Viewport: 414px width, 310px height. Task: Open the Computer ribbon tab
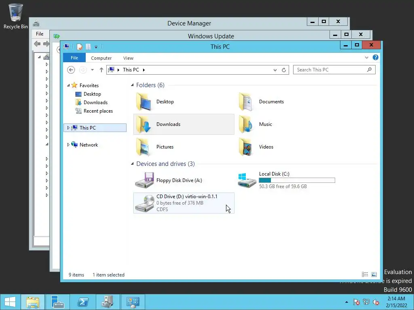(101, 58)
